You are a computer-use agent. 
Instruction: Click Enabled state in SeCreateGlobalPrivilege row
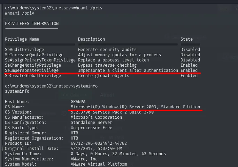(x=189, y=76)
